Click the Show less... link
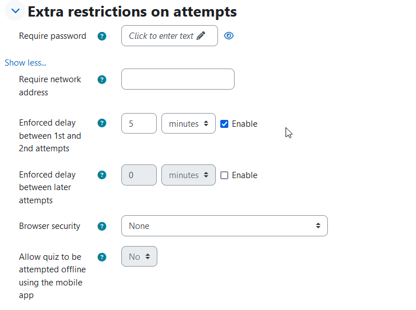This screenshot has width=416, height=310. coord(26,63)
